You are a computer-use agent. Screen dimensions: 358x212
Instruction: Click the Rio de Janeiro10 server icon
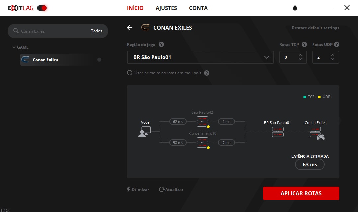(202, 143)
